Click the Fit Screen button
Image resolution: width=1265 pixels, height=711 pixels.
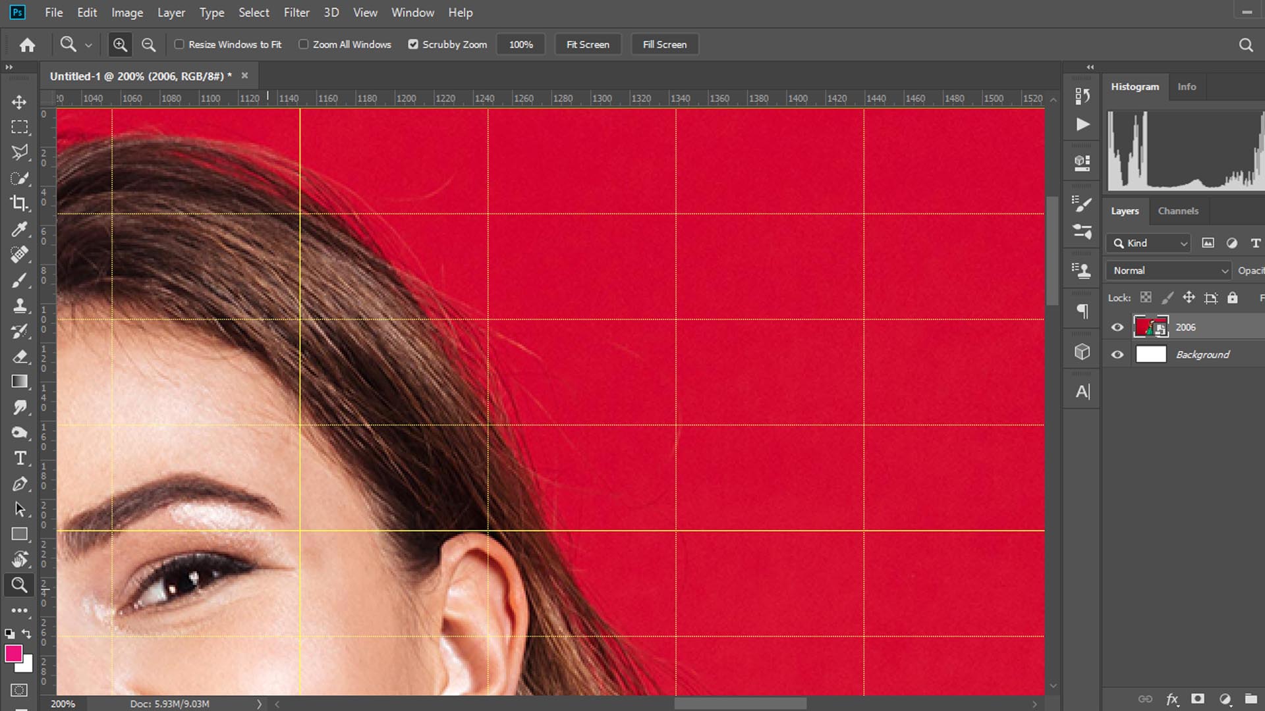point(588,44)
